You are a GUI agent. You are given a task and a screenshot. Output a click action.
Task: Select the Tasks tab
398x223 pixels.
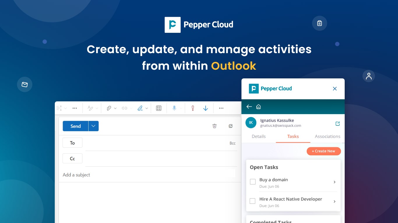coord(293,136)
